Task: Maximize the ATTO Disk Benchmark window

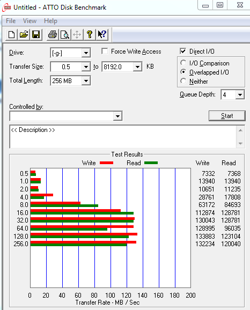Action: pos(220,5)
